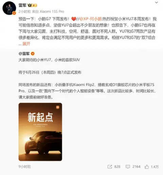Image resolution: width=163 pixels, height=175 pixels.
Task: Like the post with thumbs-up icon
Action: [x=147, y=167]
